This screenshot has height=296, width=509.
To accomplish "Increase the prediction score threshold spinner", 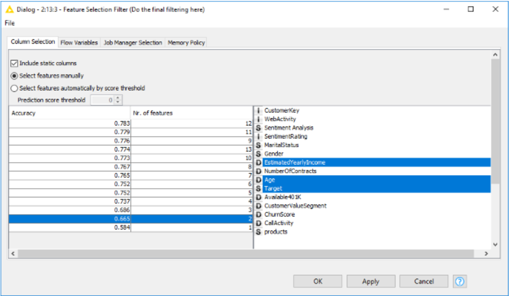I will click(118, 98).
